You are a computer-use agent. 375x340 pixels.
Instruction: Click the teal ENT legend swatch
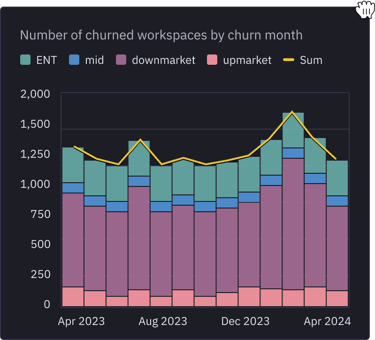coord(26,60)
